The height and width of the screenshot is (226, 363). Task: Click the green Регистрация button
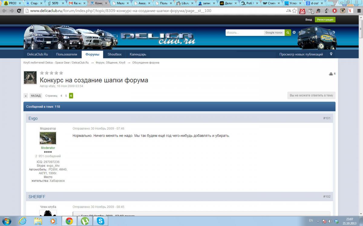[325, 20]
